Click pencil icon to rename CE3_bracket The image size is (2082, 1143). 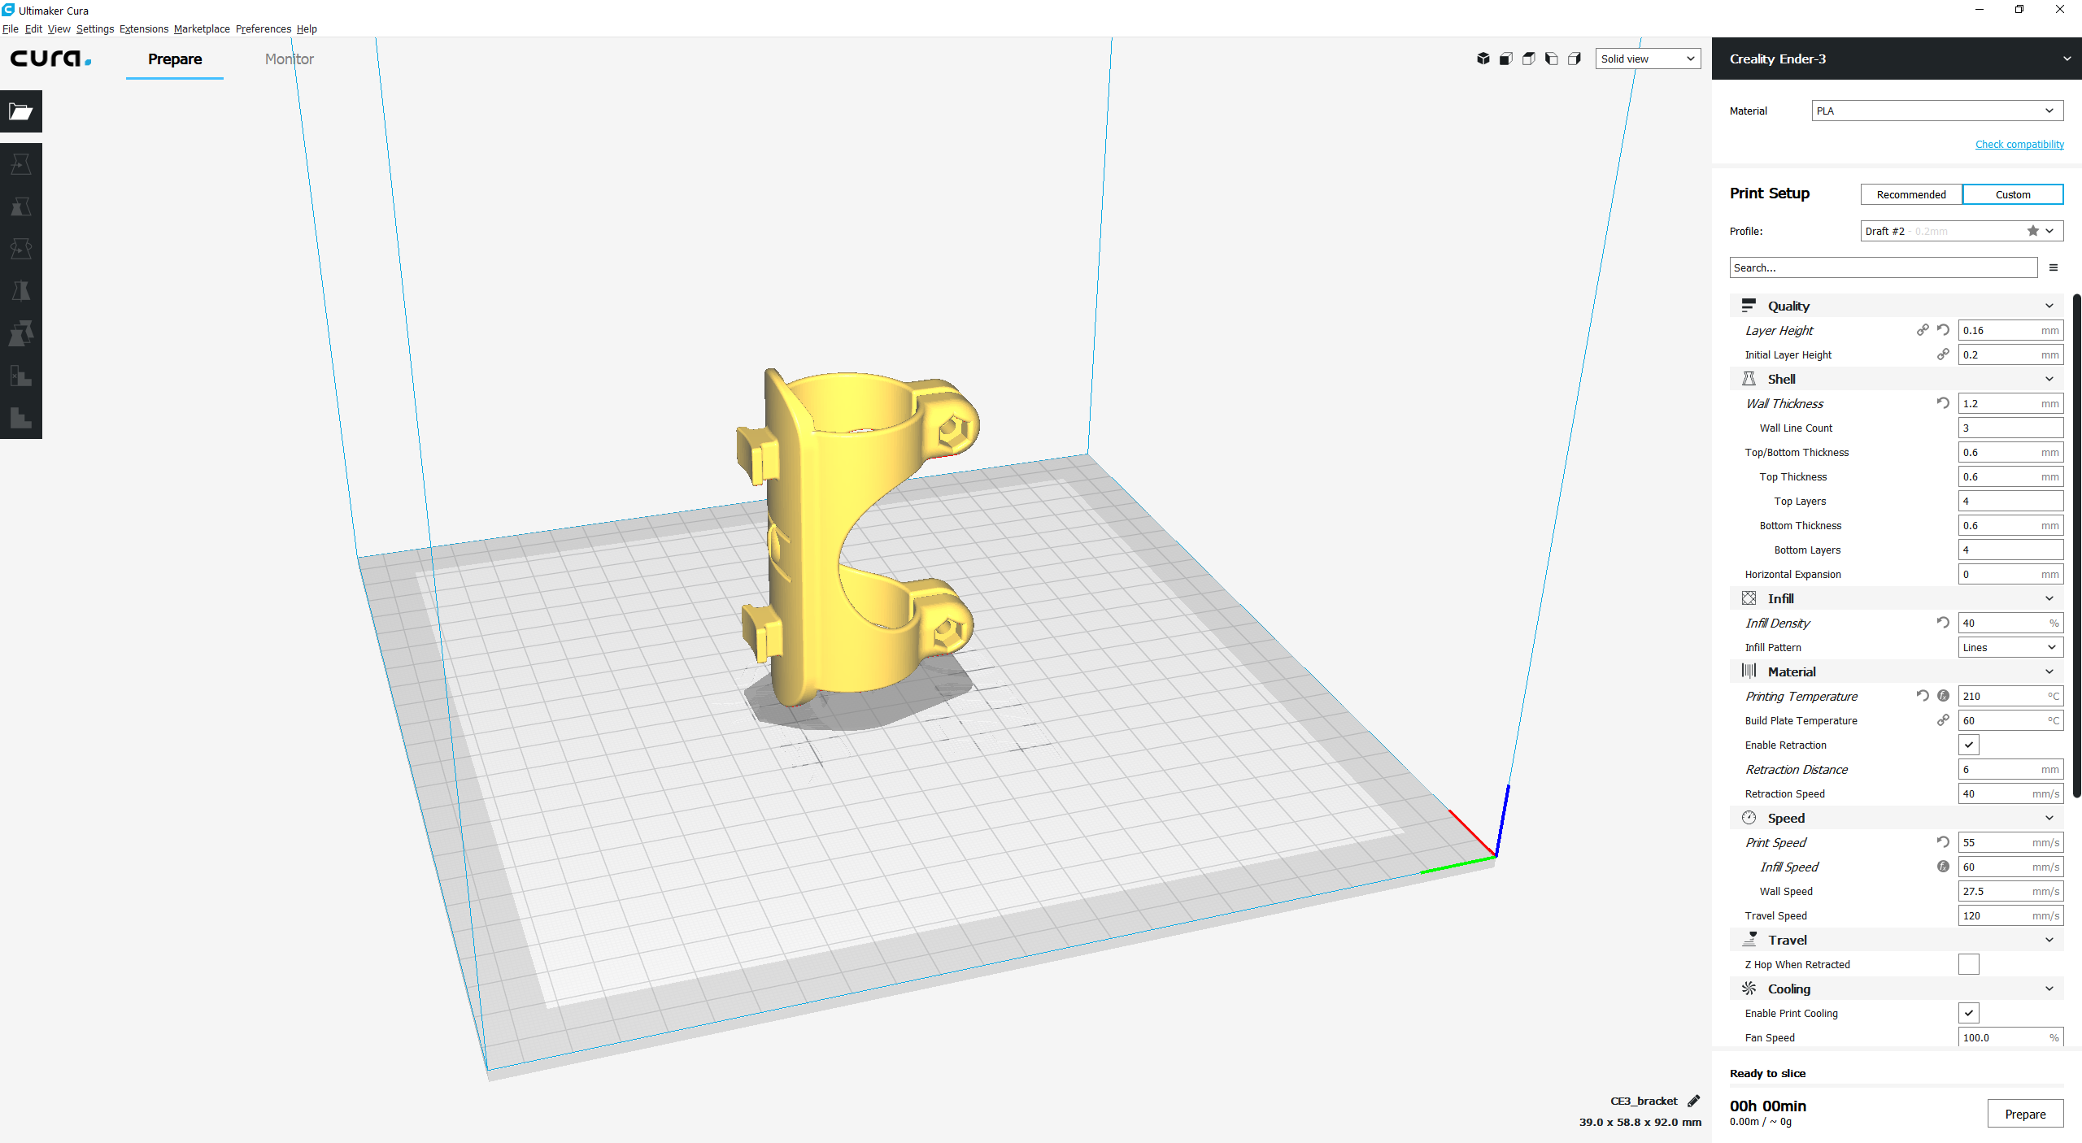coord(1694,1101)
